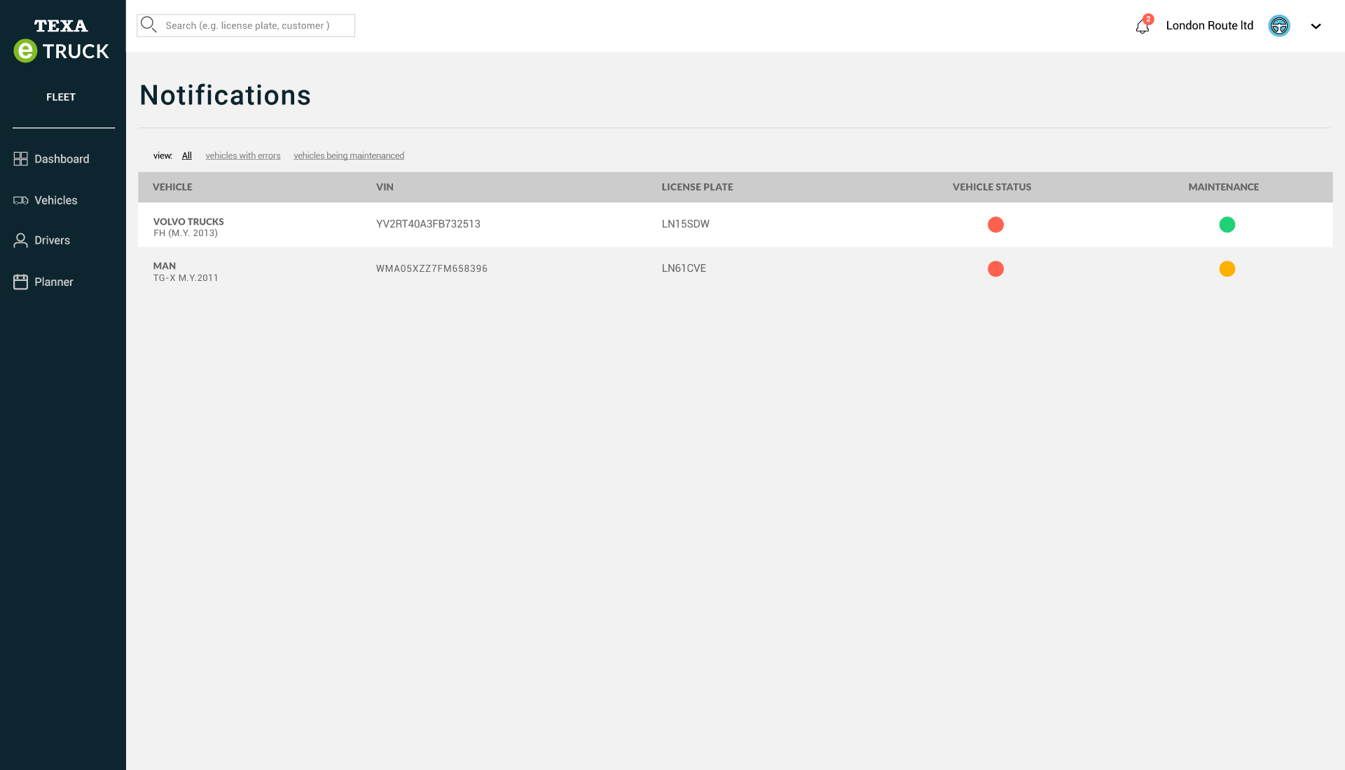
Task: Click VIN YV2RT40A3FB732513
Action: click(x=428, y=224)
